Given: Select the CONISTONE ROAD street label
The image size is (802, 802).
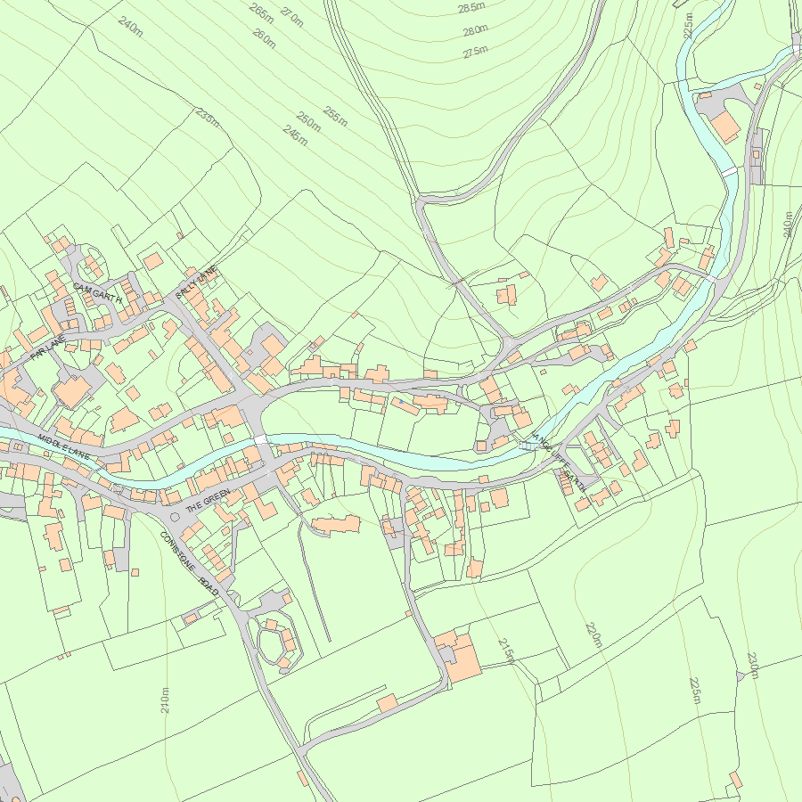Looking at the screenshot, I should (x=189, y=564).
